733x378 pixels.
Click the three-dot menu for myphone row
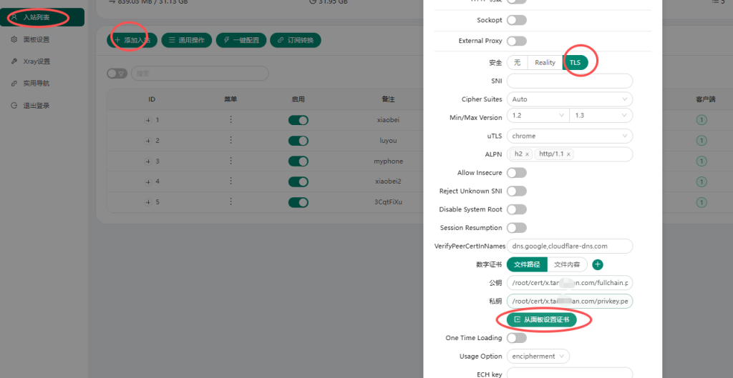coord(230,161)
